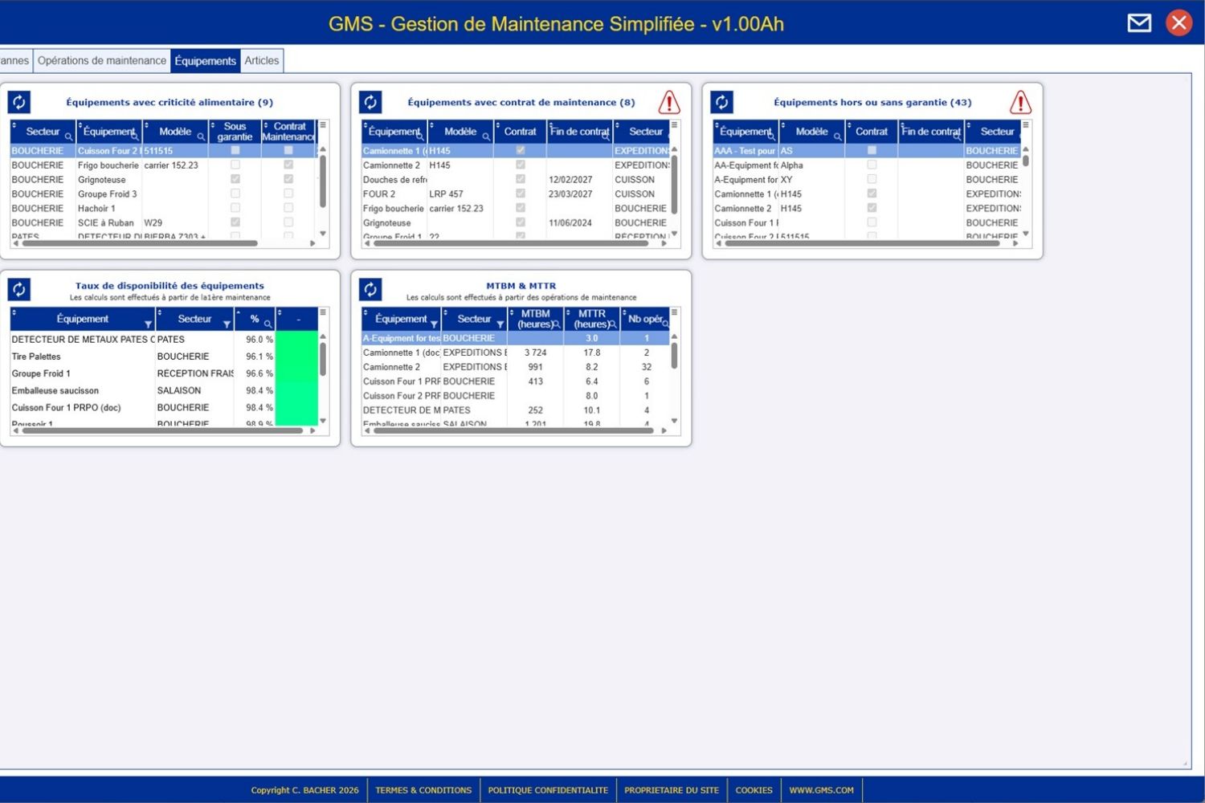Open Équipement filter in Taux de disponibilité table
The width and height of the screenshot is (1205, 803).
click(x=148, y=324)
